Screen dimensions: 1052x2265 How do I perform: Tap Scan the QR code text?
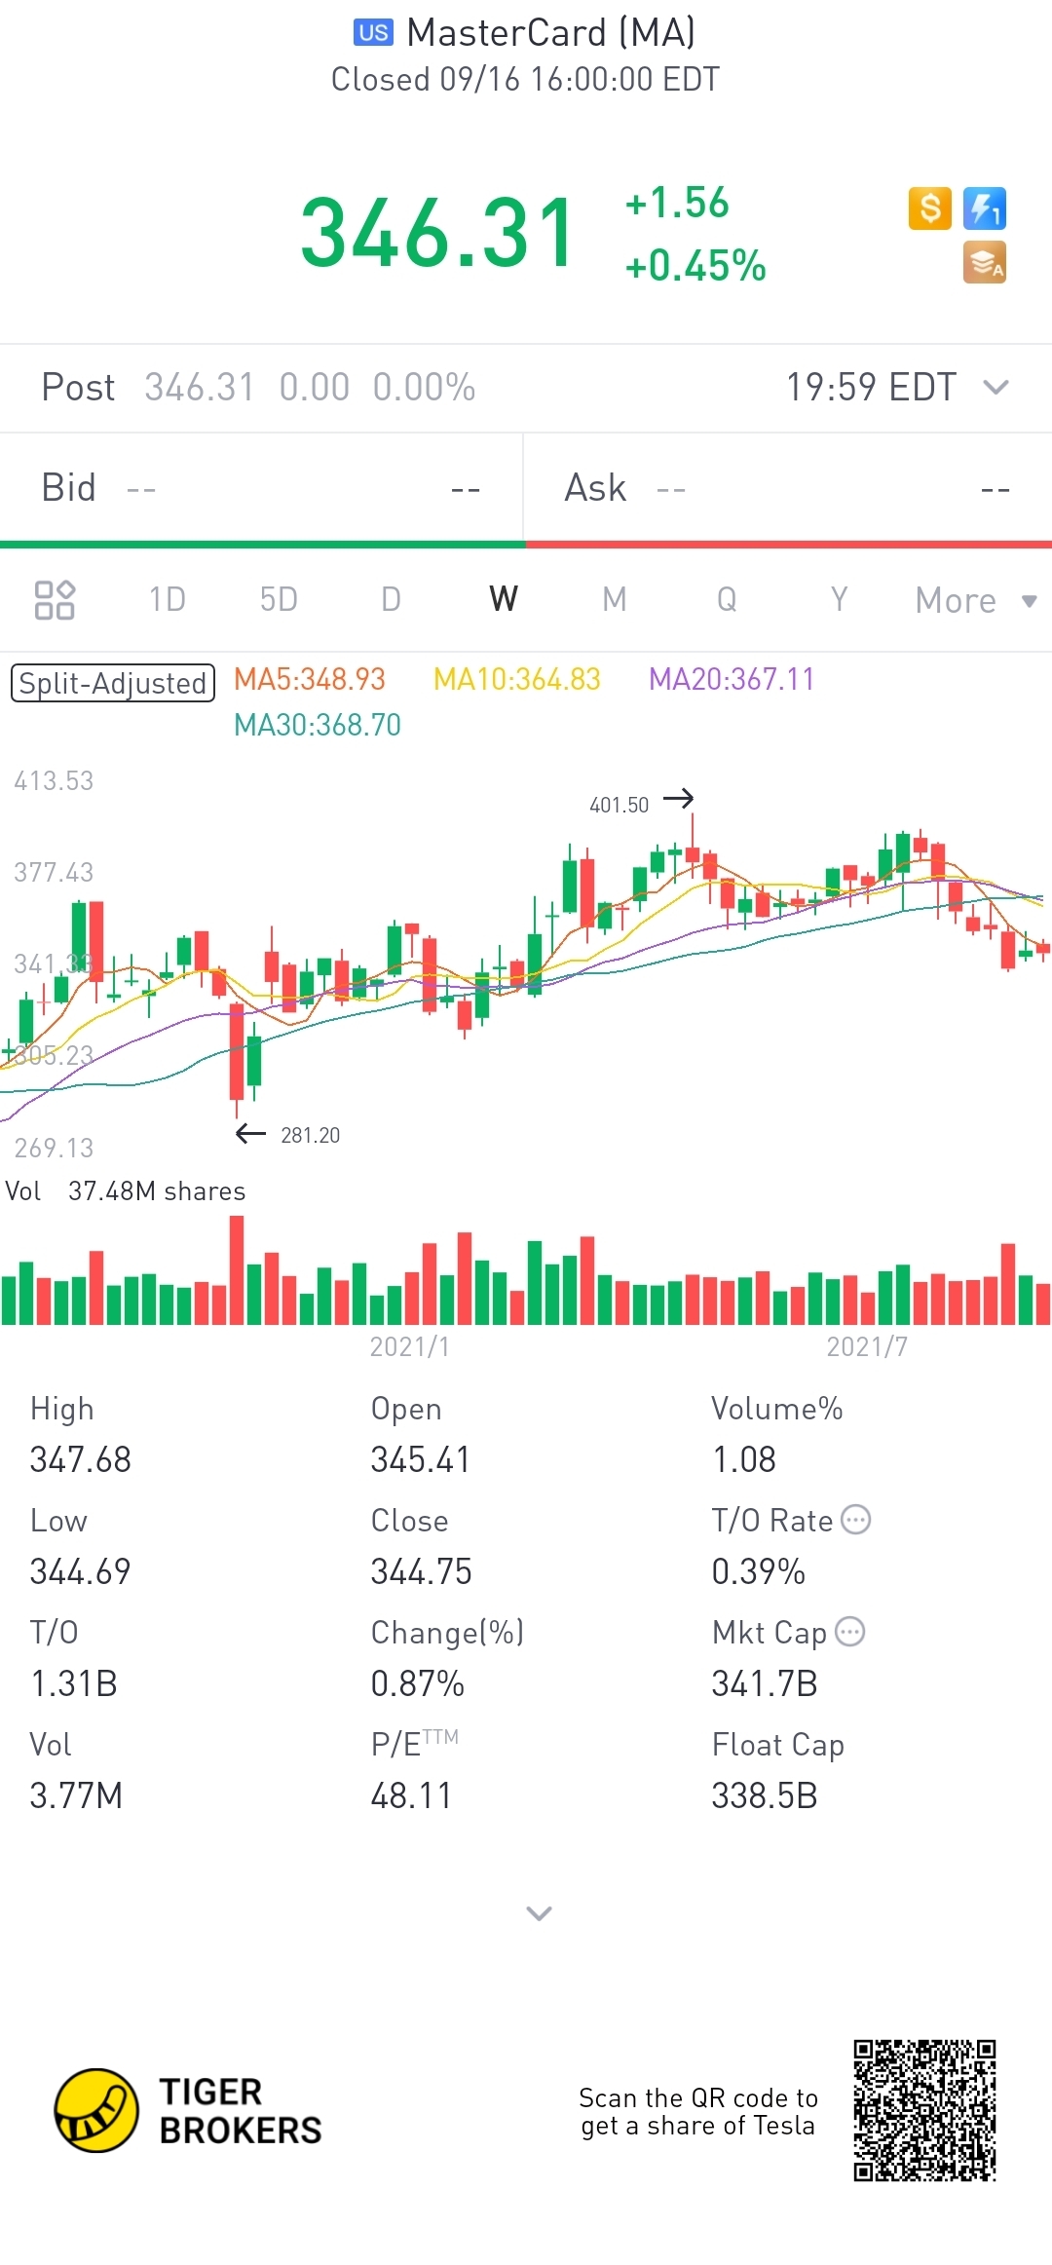tap(698, 2111)
